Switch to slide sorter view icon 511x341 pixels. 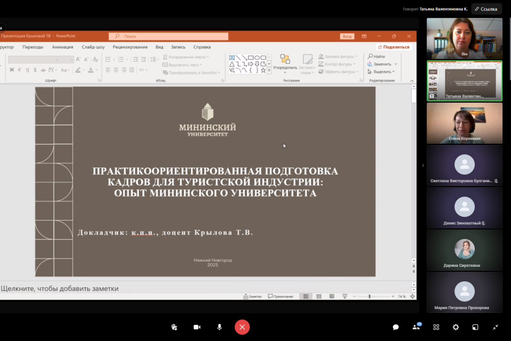(319, 296)
